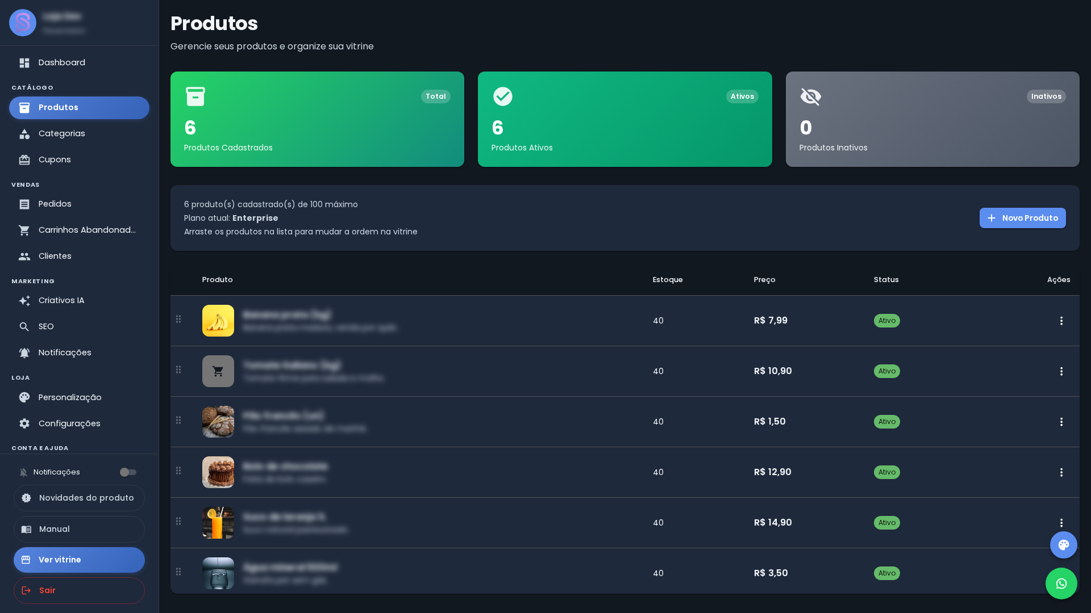Open the Clientes section
Viewport: 1091px width, 613px height.
pyautogui.click(x=79, y=257)
